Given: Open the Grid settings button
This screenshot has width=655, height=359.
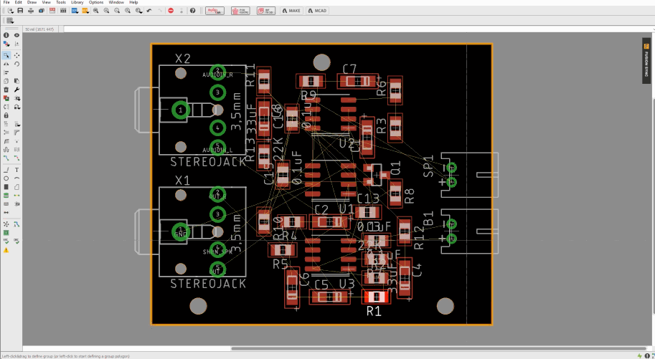Looking at the screenshot, I should pyautogui.click(x=10, y=20).
